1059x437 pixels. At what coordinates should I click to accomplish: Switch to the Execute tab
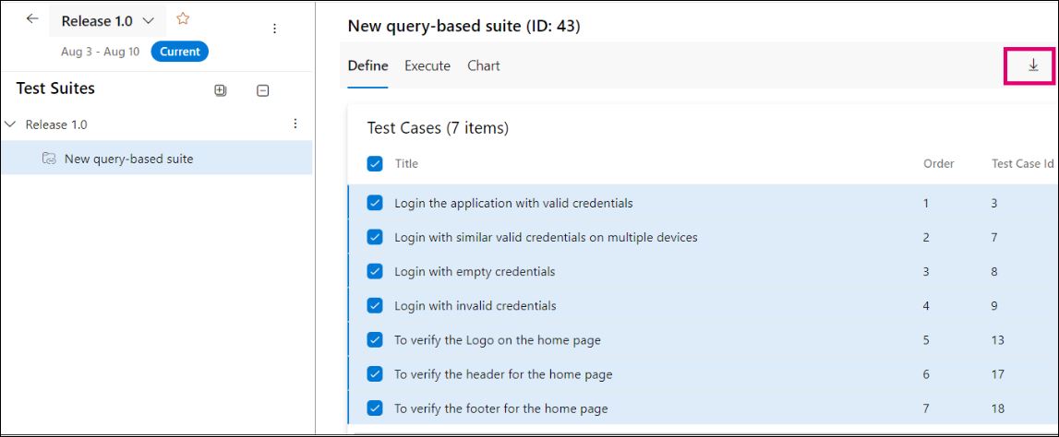click(x=427, y=65)
